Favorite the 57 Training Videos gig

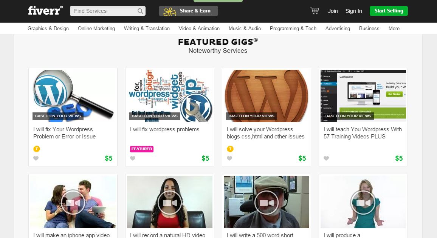click(x=326, y=158)
